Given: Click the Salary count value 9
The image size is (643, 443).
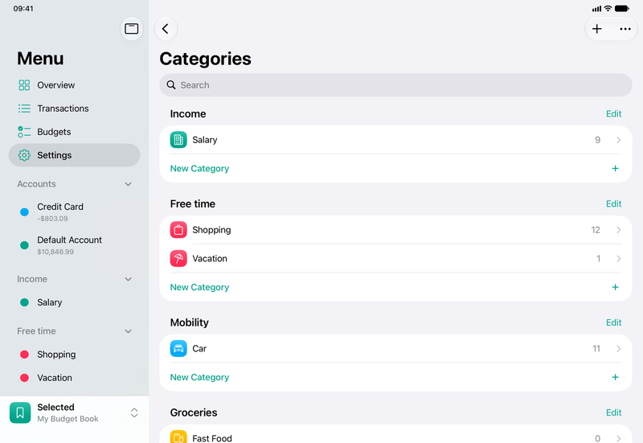Looking at the screenshot, I should (x=597, y=140).
